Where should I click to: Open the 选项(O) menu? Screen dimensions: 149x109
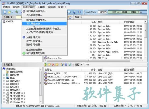[51, 7]
